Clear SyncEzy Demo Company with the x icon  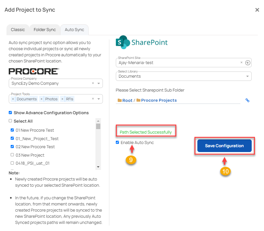pos(93,83)
